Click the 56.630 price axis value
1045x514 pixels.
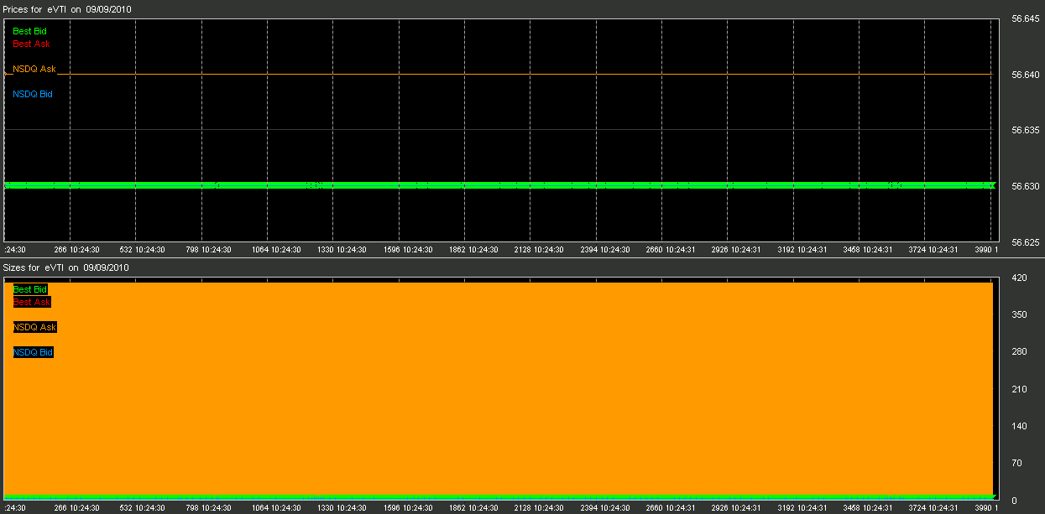click(1026, 186)
